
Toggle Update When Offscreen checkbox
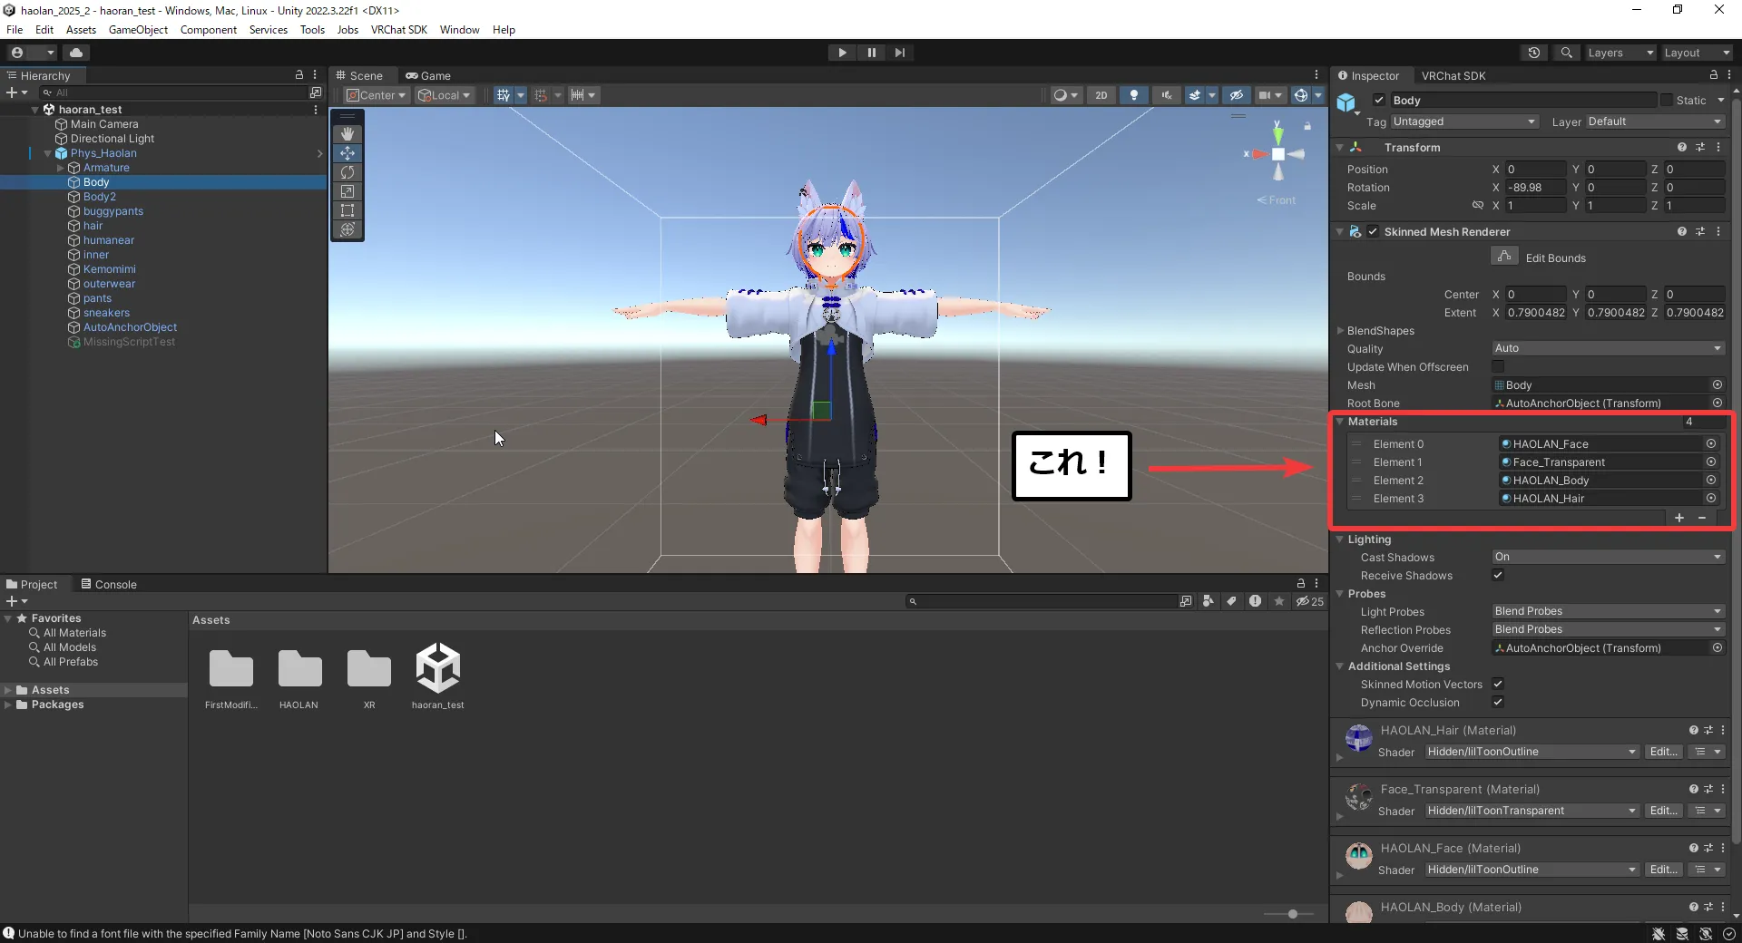[1498, 366]
